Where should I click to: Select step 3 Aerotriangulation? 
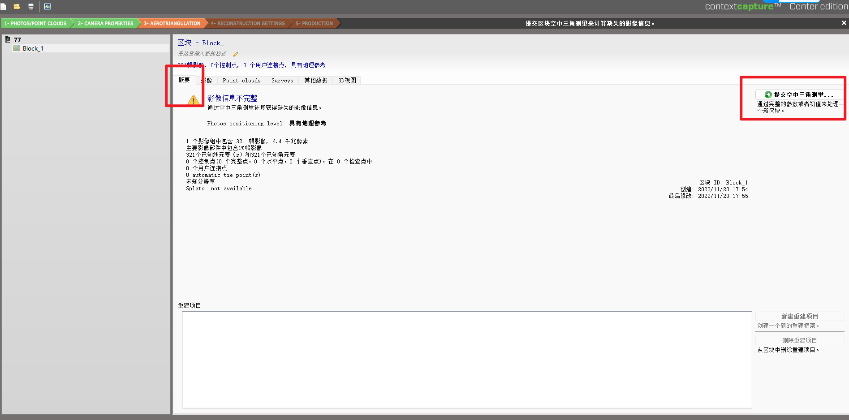point(172,23)
